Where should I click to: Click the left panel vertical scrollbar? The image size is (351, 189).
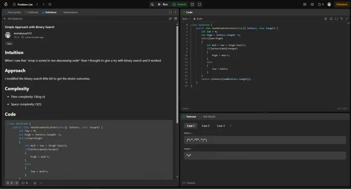coord(177,74)
